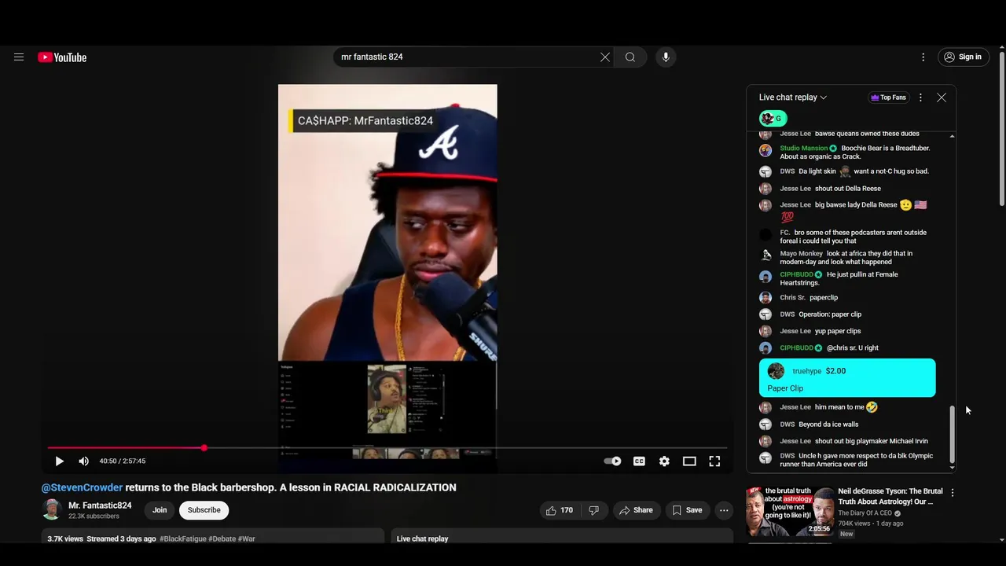Like the video with 170 likes
The height and width of the screenshot is (566, 1006).
pyautogui.click(x=560, y=510)
